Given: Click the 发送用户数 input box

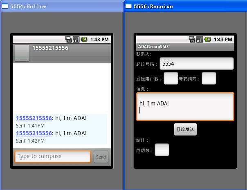Looking at the screenshot, I should 171,78.
